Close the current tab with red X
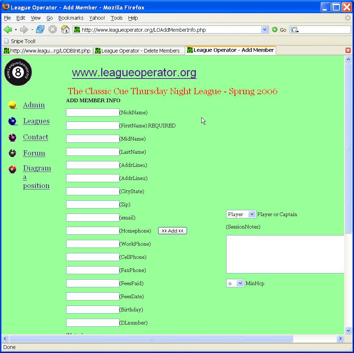Screen dimensions: 354x353 pyautogui.click(x=348, y=50)
